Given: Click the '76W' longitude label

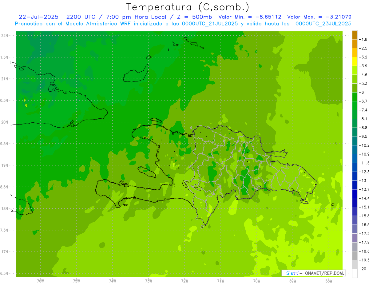Looking at the screenshot, I should pos(40,281).
